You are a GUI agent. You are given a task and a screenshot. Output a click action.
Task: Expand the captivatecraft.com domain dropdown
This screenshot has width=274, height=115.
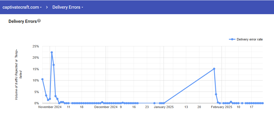(x=22, y=7)
